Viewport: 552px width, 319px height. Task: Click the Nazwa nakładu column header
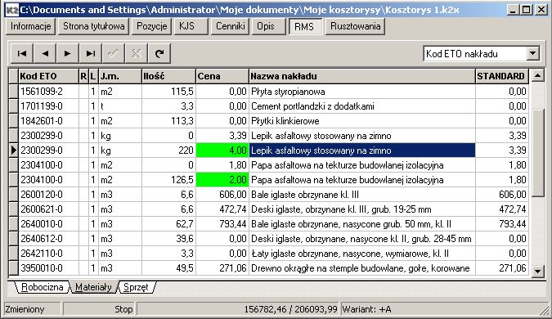coord(362,76)
